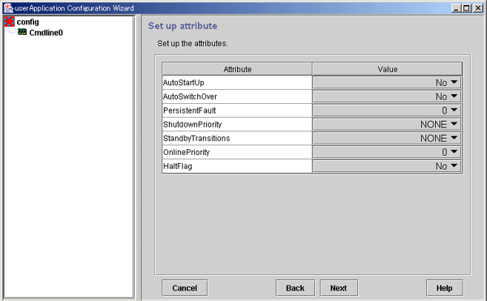487x301 pixels.
Task: Select the AutoSwitchOver attribute cell
Action: point(237,97)
